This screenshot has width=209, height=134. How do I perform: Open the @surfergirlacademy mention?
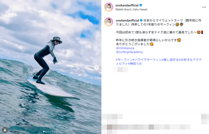click(x=129, y=52)
